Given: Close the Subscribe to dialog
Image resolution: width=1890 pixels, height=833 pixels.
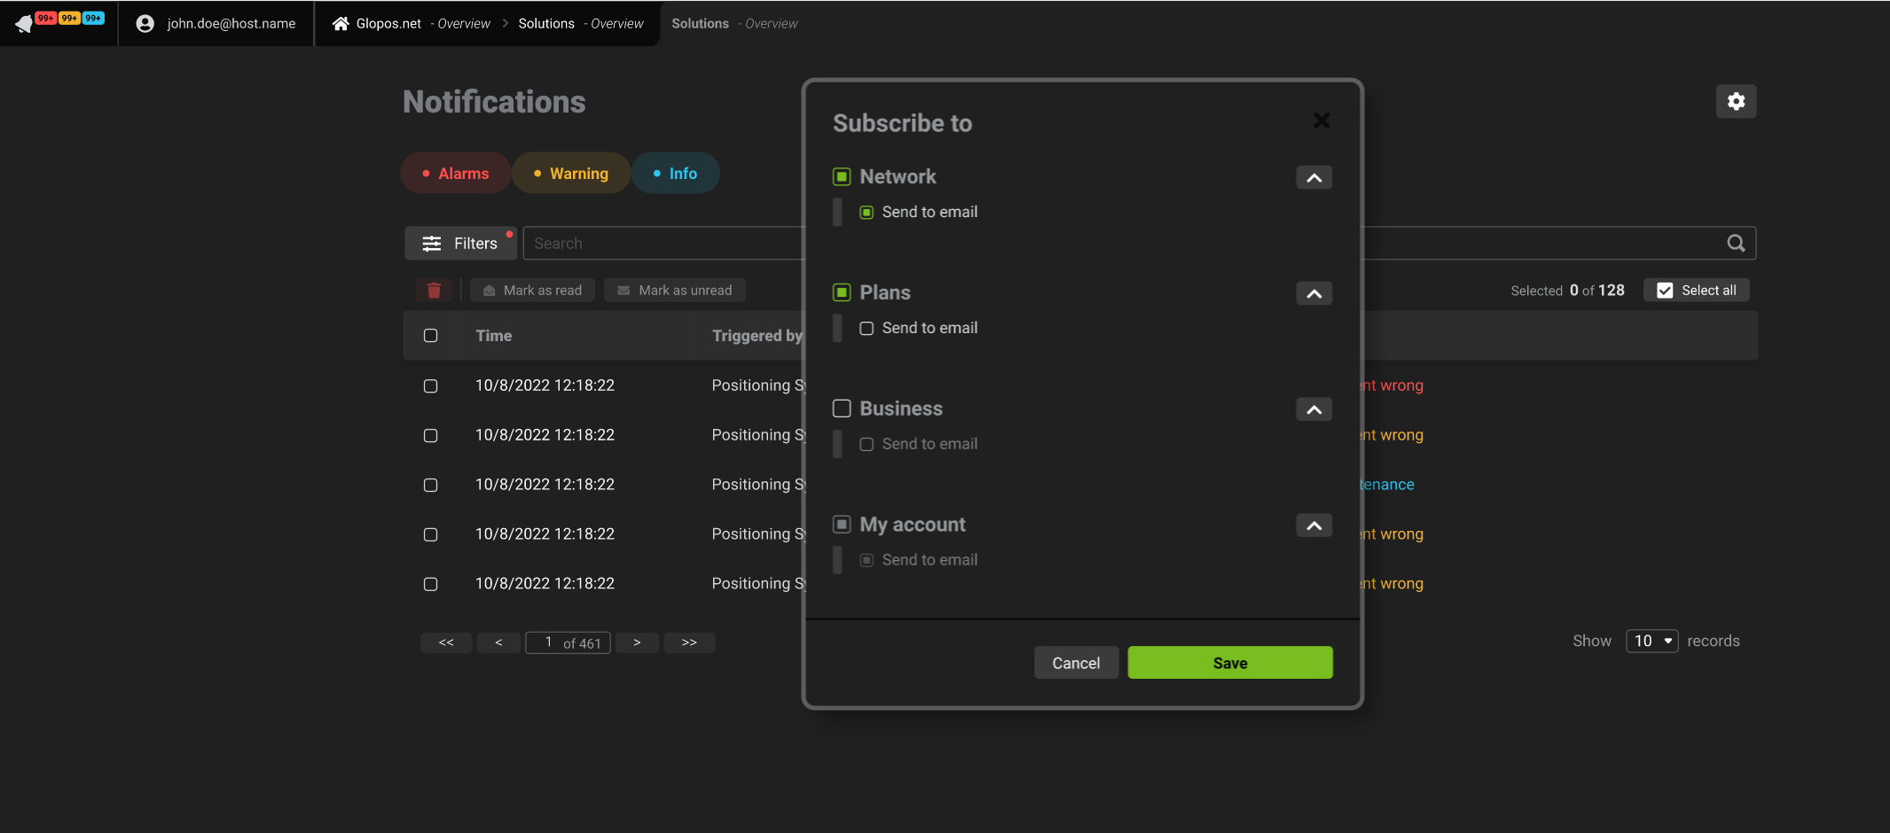Looking at the screenshot, I should (1321, 121).
